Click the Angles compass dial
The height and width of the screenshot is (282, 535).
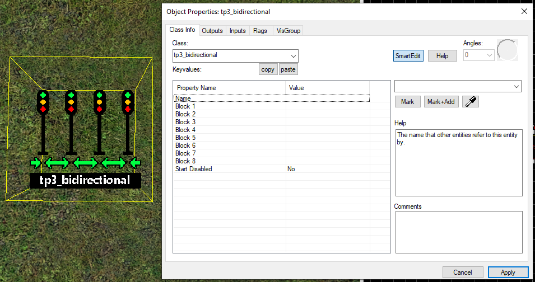(x=508, y=50)
